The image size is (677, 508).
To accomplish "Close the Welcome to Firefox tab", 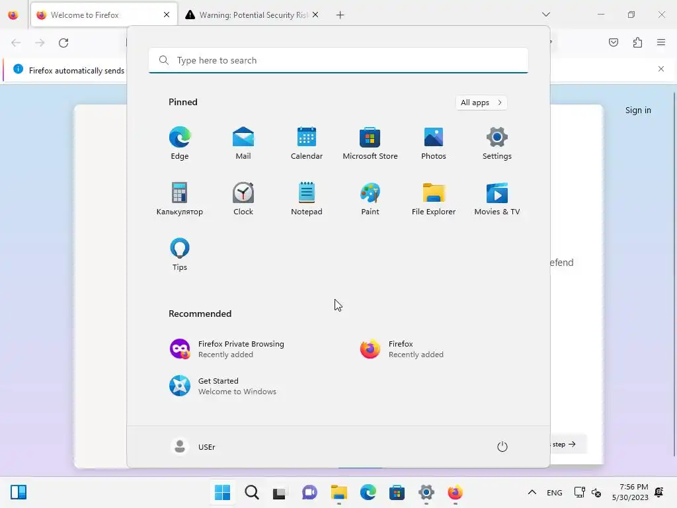I will click(x=167, y=15).
